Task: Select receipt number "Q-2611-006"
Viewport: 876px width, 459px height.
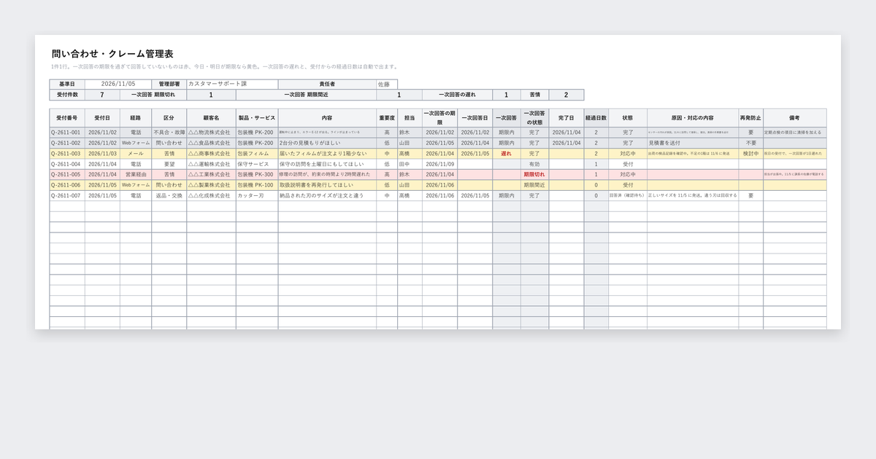Action: (66, 185)
